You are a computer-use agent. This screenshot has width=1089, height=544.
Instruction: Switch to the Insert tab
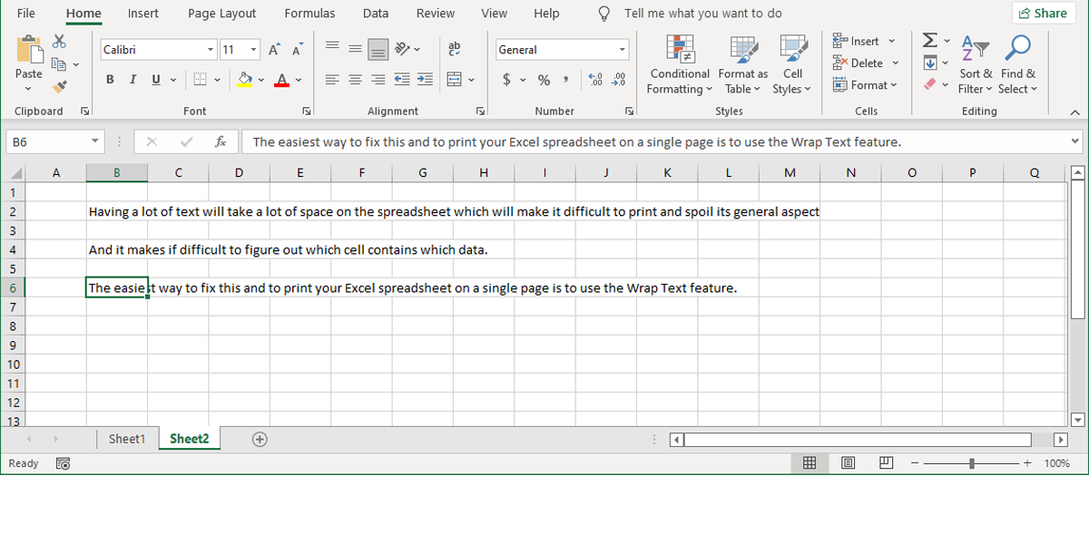pos(143,14)
